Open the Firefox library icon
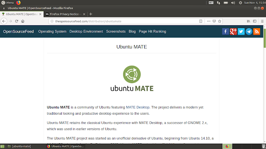 point(249,21)
